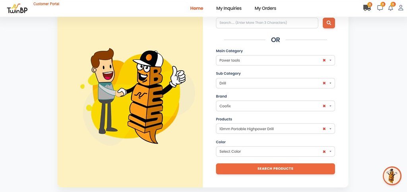Go to the My Inquiries tab
Viewport: 407px width, 192px height.
(x=229, y=8)
